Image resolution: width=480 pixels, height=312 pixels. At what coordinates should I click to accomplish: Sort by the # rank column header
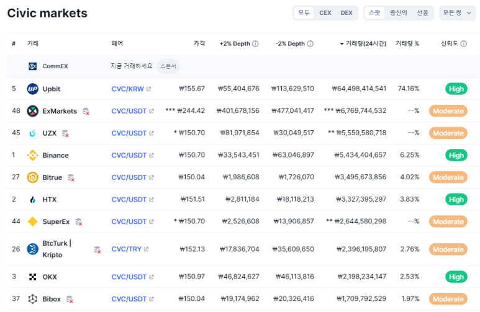pos(14,44)
